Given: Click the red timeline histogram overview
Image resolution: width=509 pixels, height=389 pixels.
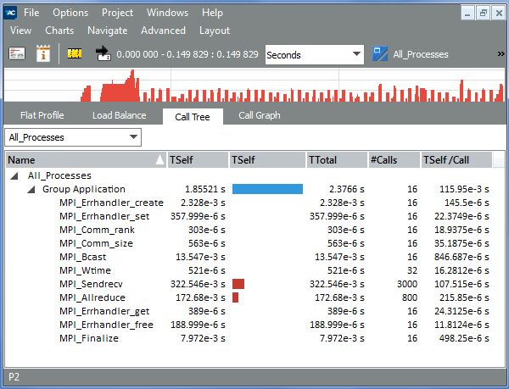Looking at the screenshot, I should pyautogui.click(x=255, y=86).
